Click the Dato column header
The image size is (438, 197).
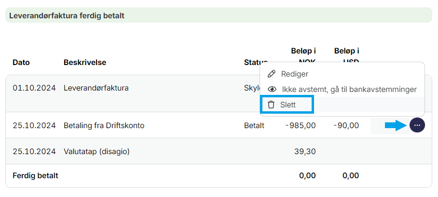(x=21, y=62)
